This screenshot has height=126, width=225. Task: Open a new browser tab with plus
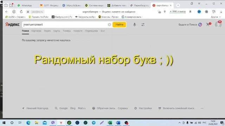pos(178,6)
